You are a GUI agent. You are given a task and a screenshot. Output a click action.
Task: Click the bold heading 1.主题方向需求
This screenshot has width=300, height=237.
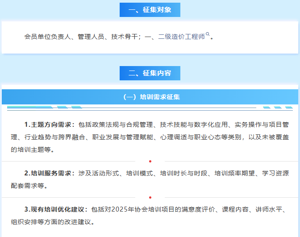49,125
